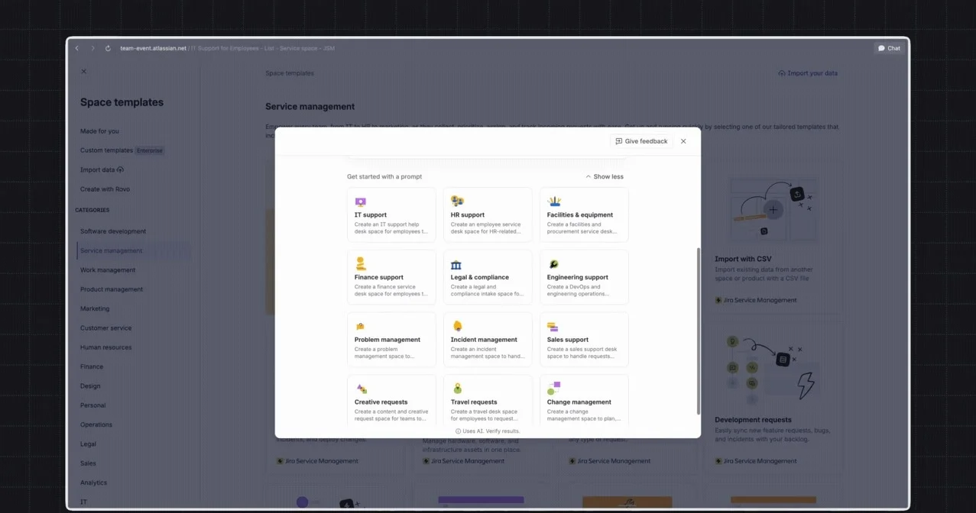Open Design category
The height and width of the screenshot is (513, 976).
pyautogui.click(x=90, y=386)
